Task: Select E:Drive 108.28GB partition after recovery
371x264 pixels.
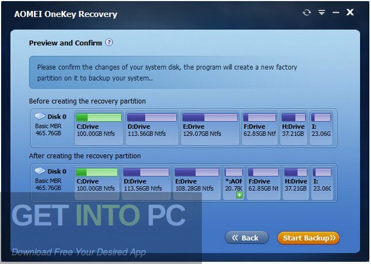Action: [197, 183]
